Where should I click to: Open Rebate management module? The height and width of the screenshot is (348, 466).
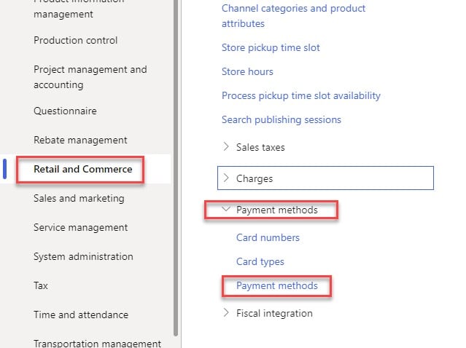[x=80, y=140]
